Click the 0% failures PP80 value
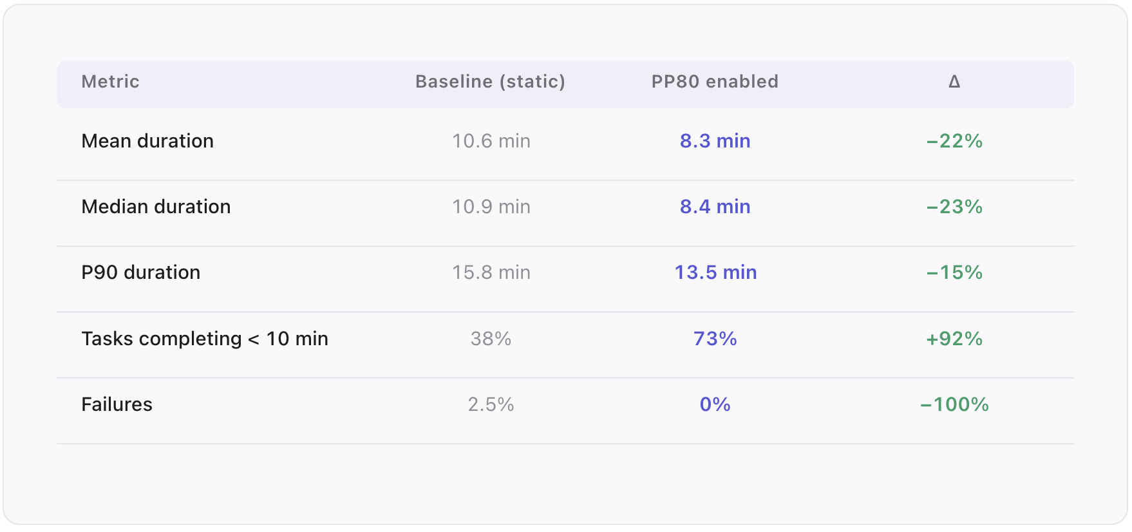The image size is (1132, 532). pos(715,404)
